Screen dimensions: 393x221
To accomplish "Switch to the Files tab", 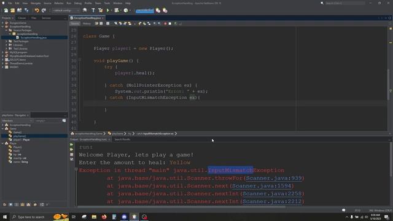I will click(34, 18).
